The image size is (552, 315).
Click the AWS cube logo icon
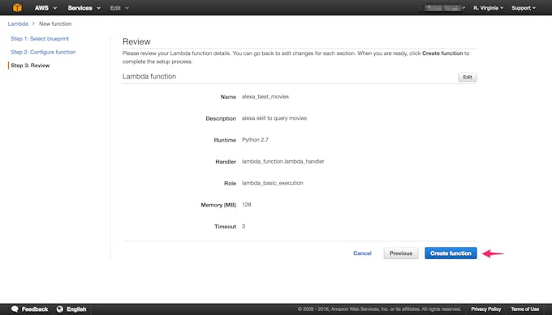17,7
